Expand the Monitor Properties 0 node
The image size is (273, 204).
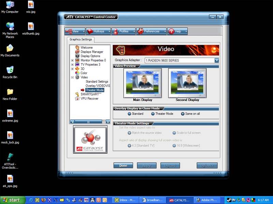pos(72,61)
